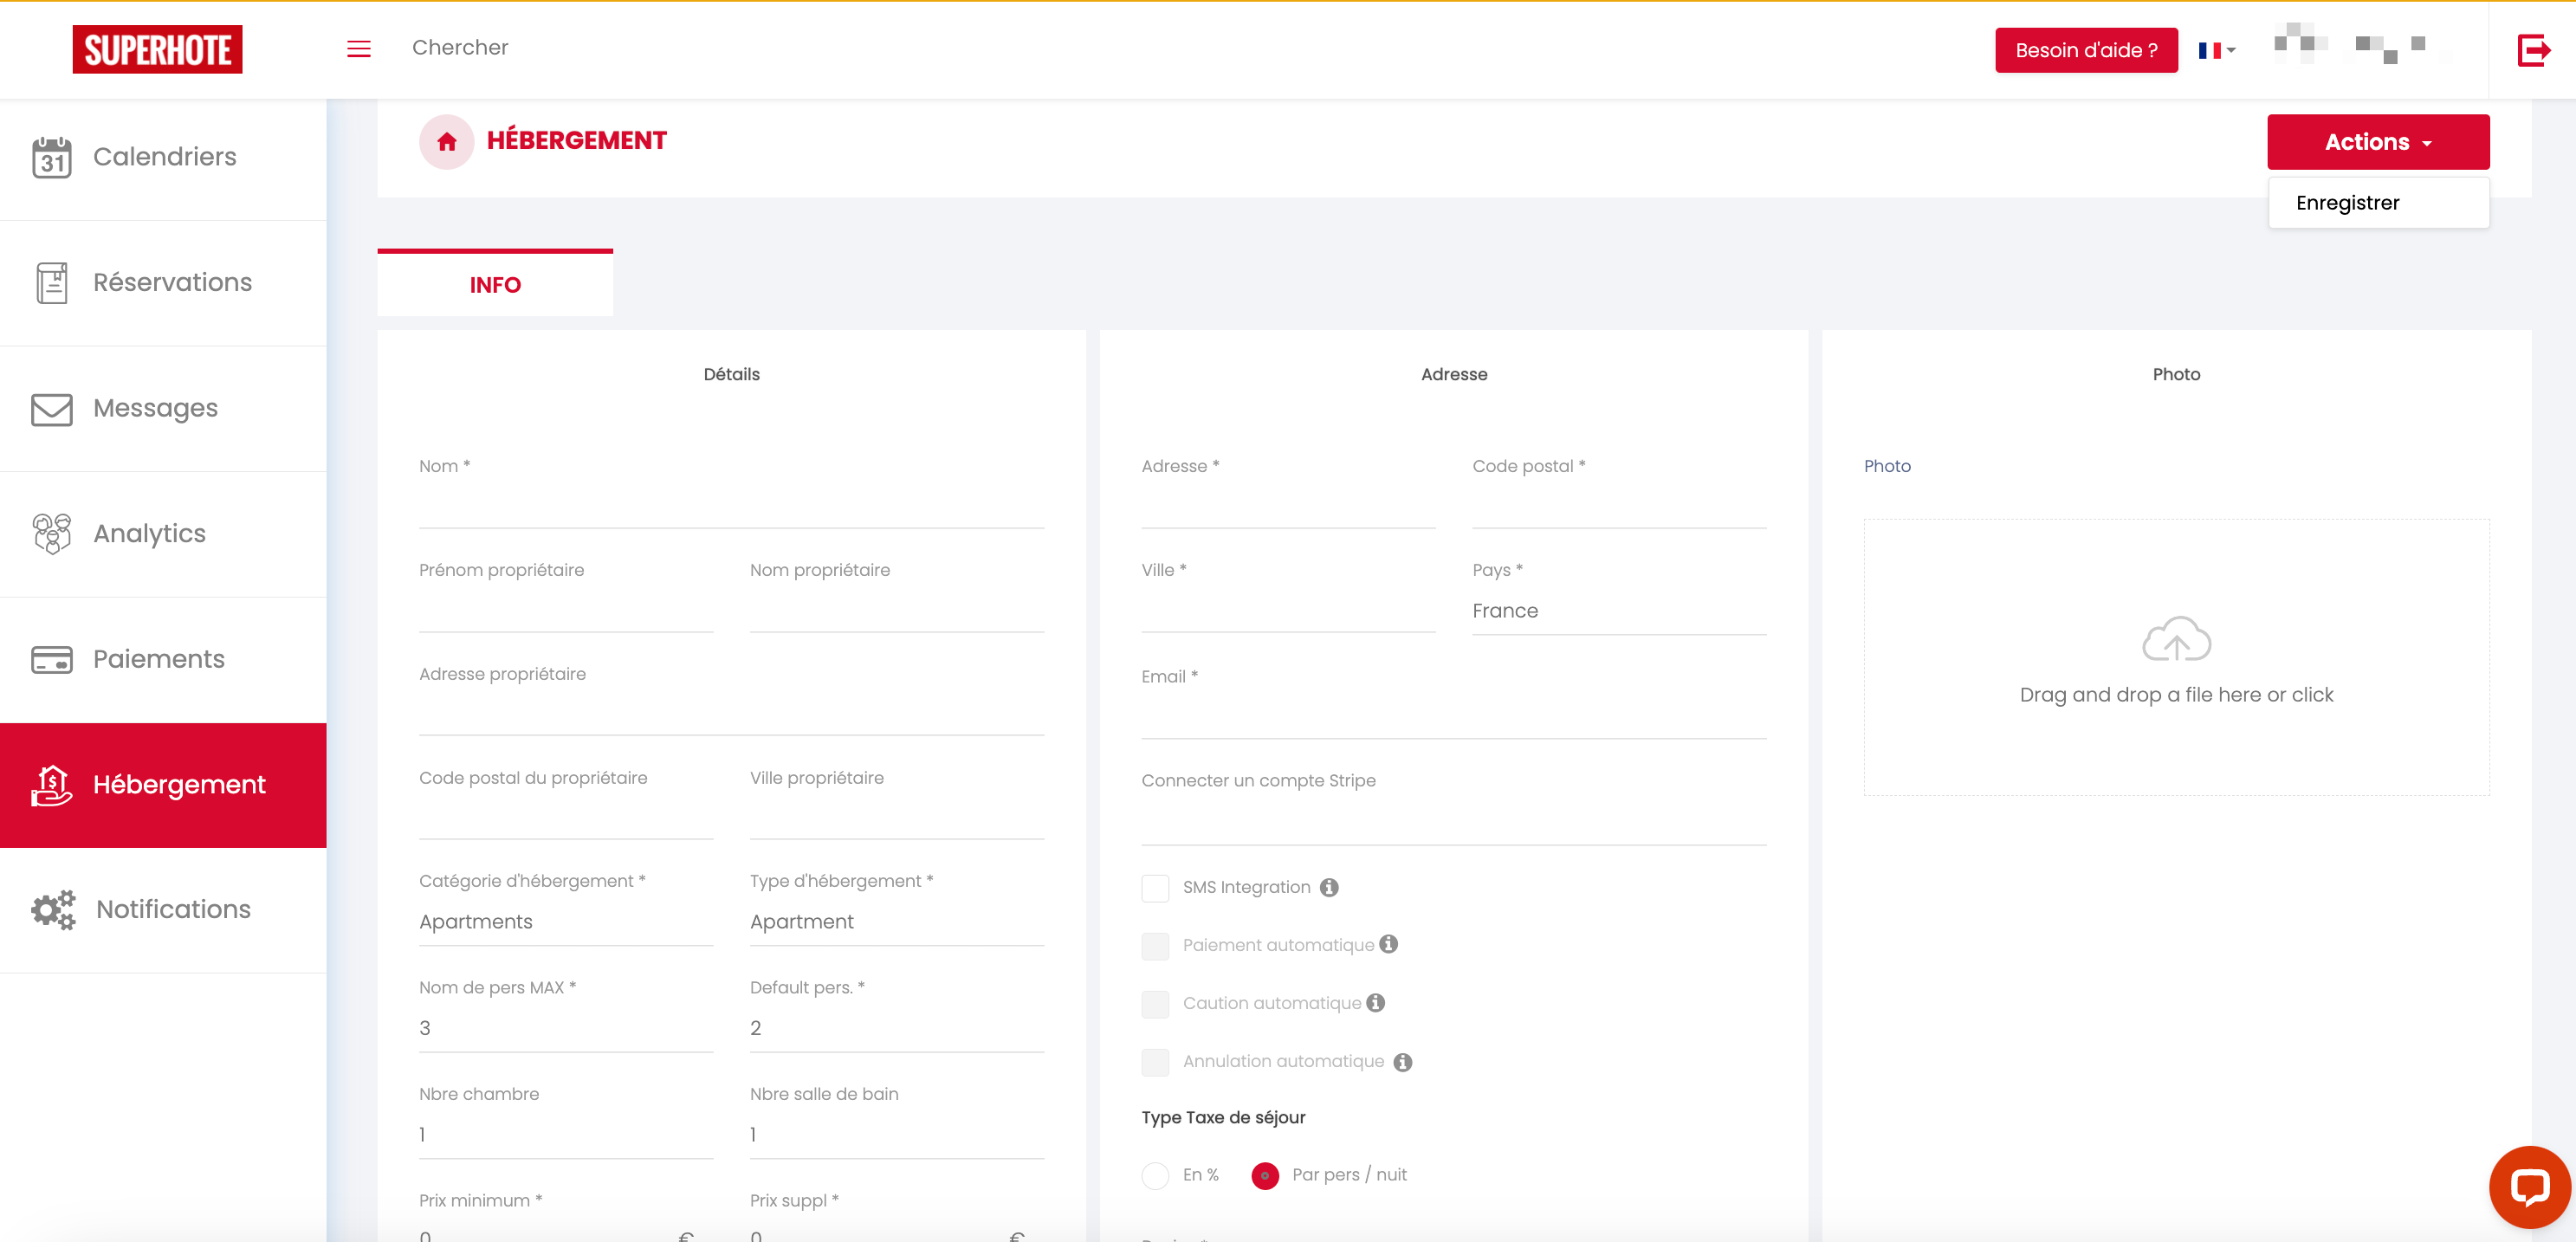The image size is (2576, 1242).
Task: Choose Enregistrer from Actions menu
Action: 2347,203
